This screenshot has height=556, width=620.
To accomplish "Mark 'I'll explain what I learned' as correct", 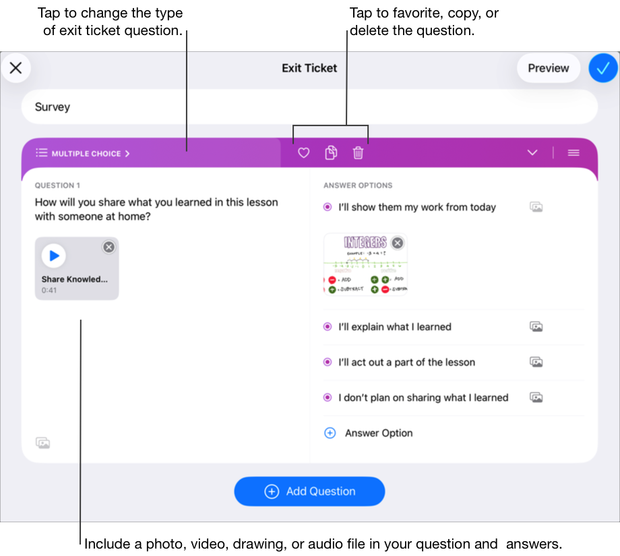I will pos(326,327).
